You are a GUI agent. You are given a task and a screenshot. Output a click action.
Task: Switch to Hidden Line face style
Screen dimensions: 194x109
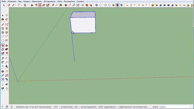[109, 5]
